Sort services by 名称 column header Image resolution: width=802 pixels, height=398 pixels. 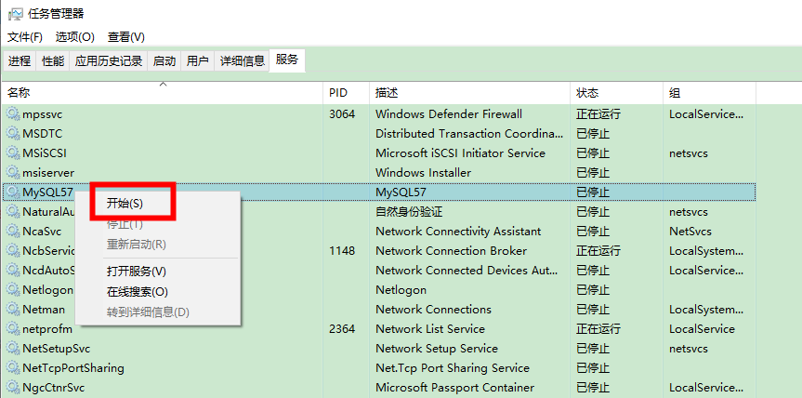pos(163,93)
